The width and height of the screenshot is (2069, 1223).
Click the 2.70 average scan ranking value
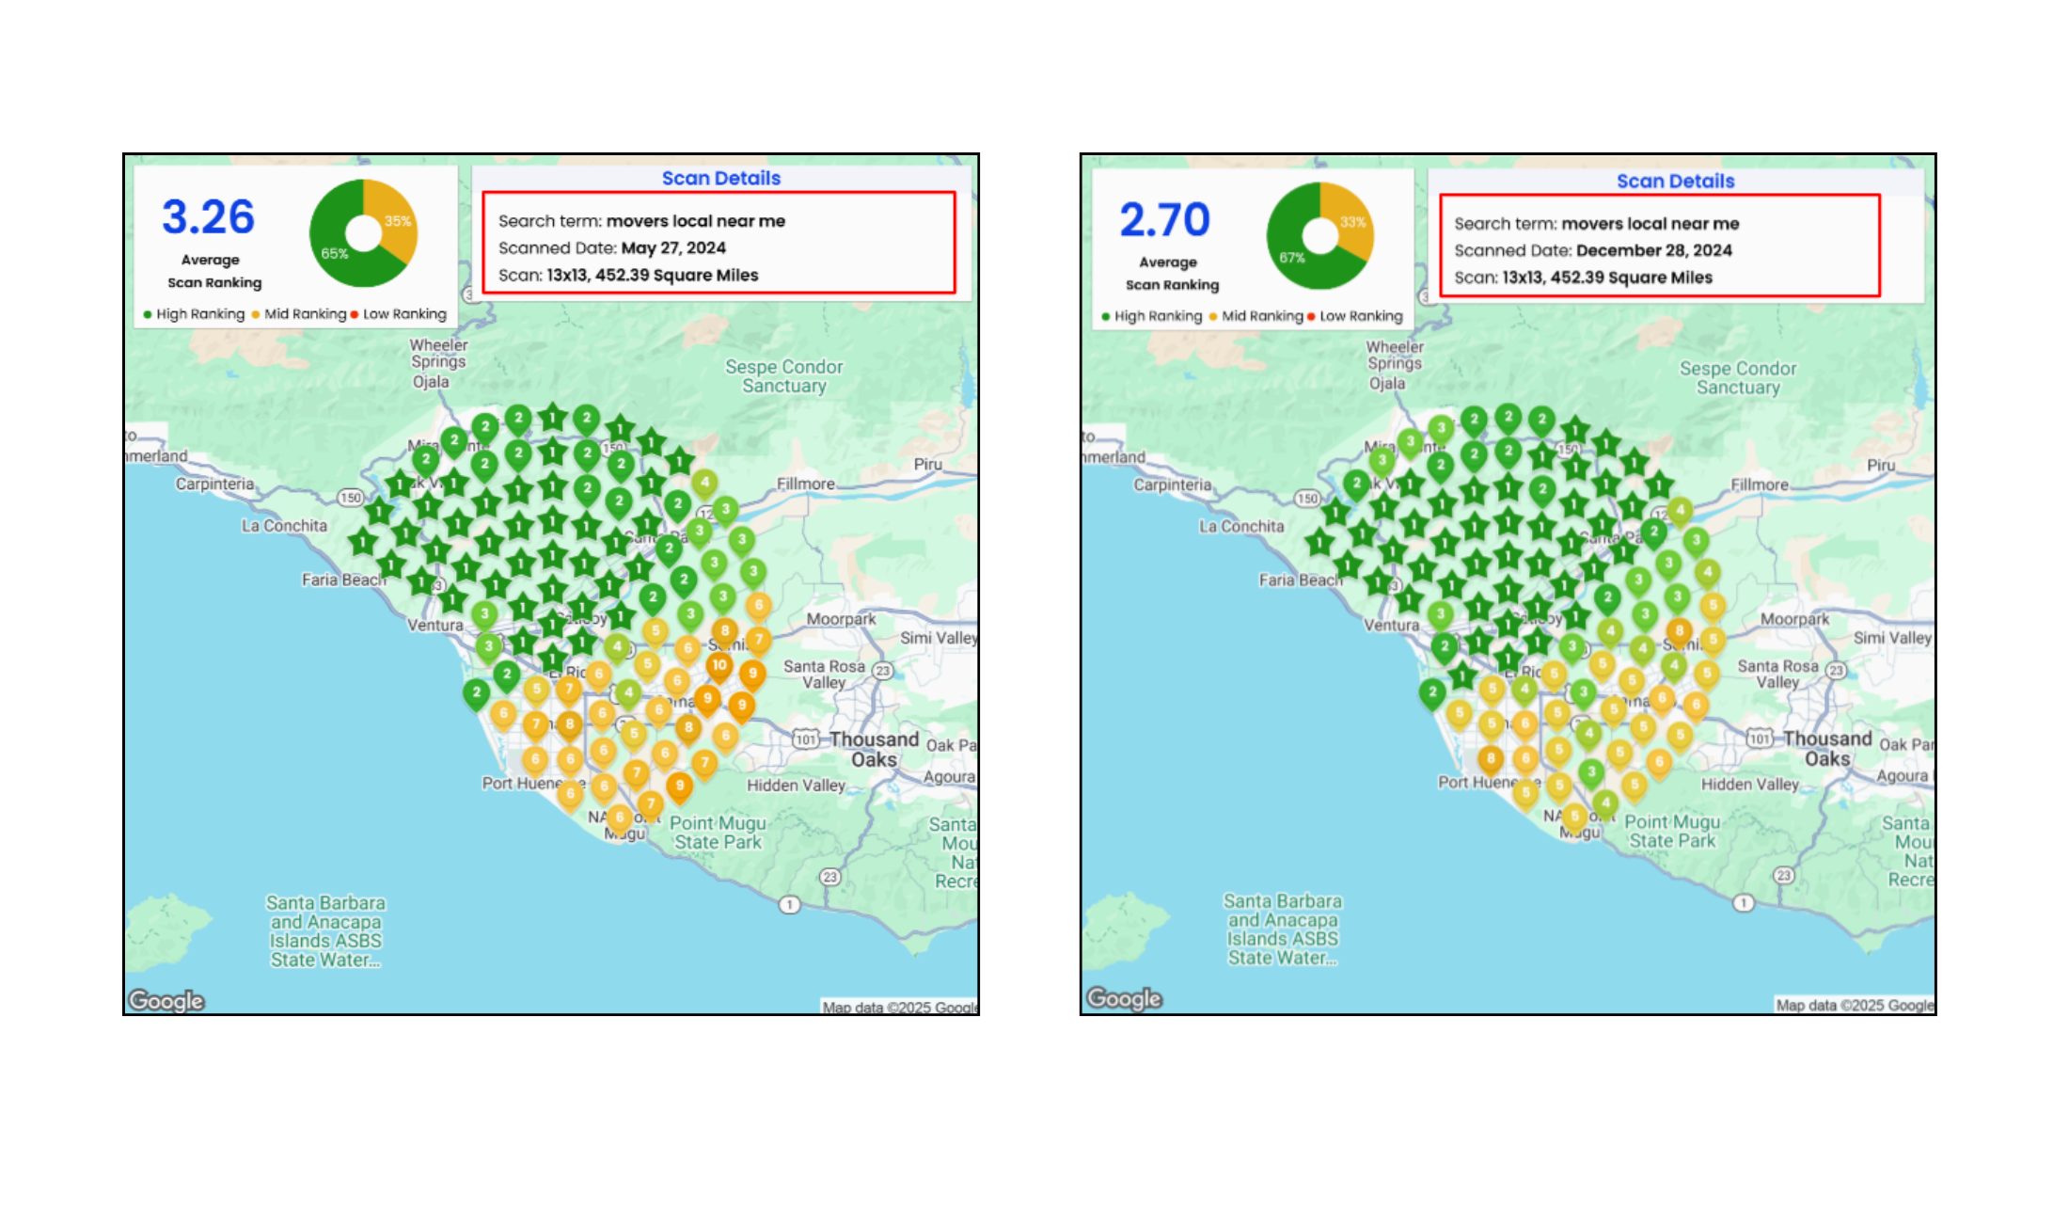(x=1164, y=220)
